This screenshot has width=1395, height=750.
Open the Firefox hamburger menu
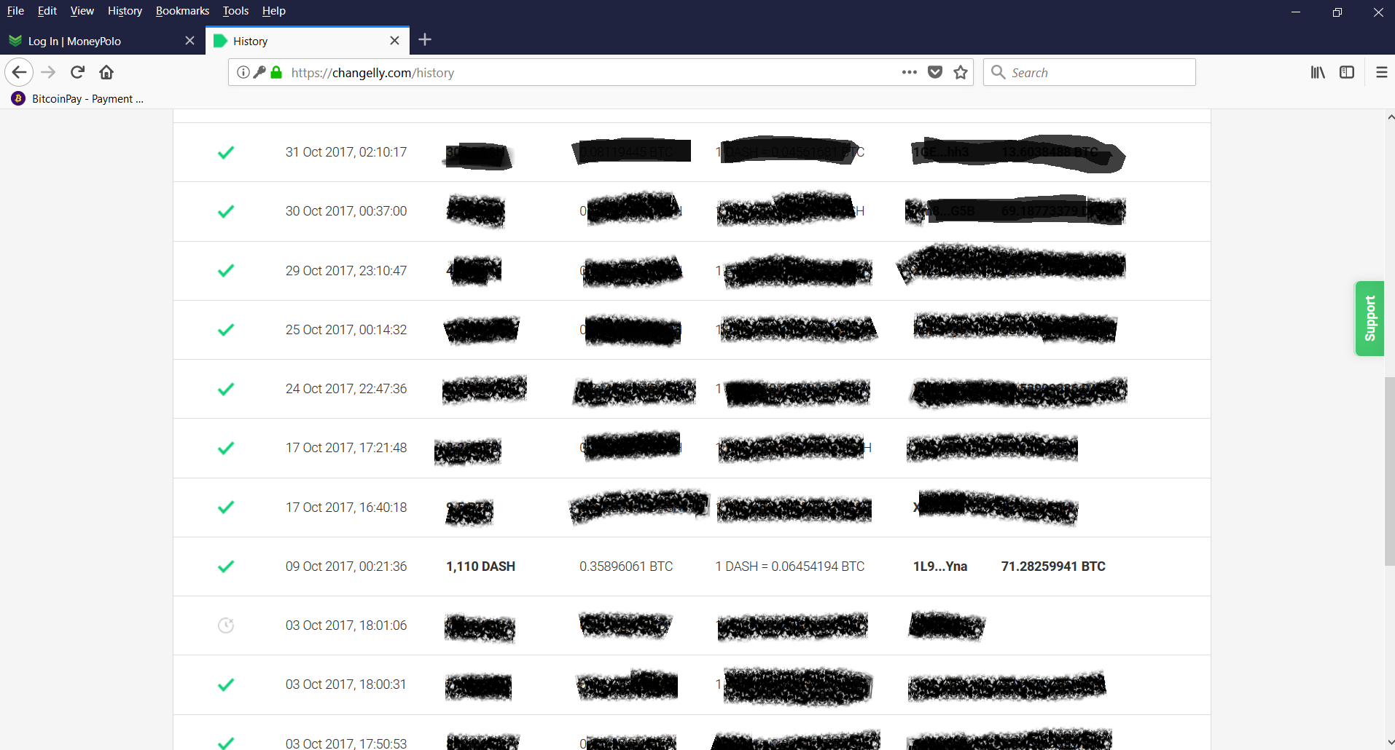[1381, 72]
